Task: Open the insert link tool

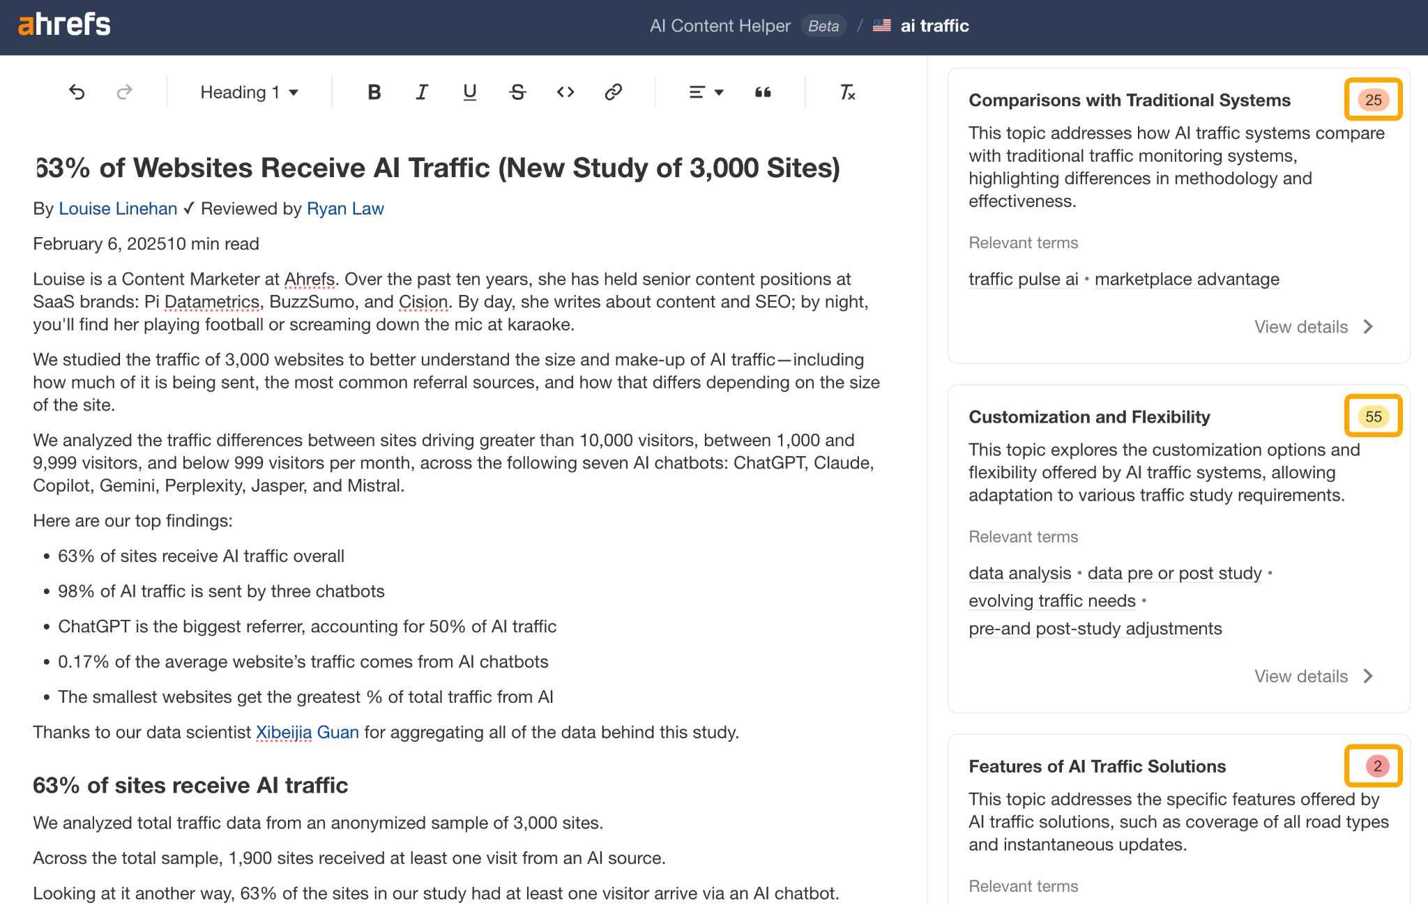Action: pyautogui.click(x=614, y=91)
